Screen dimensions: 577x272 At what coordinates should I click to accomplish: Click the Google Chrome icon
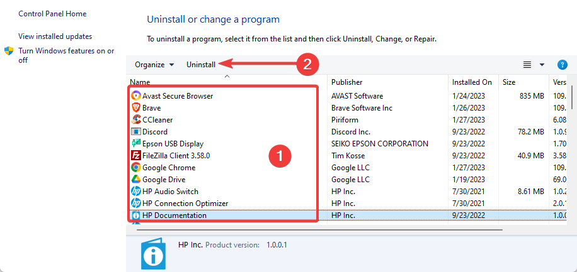click(x=136, y=167)
